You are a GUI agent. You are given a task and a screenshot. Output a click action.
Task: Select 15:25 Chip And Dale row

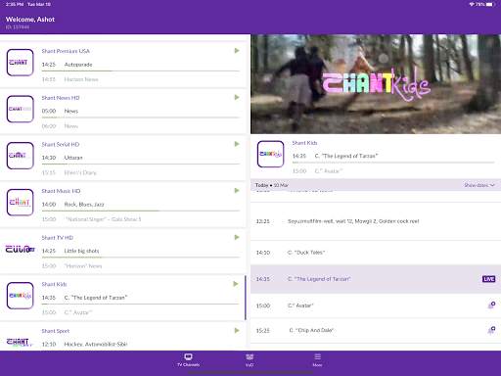point(376,330)
